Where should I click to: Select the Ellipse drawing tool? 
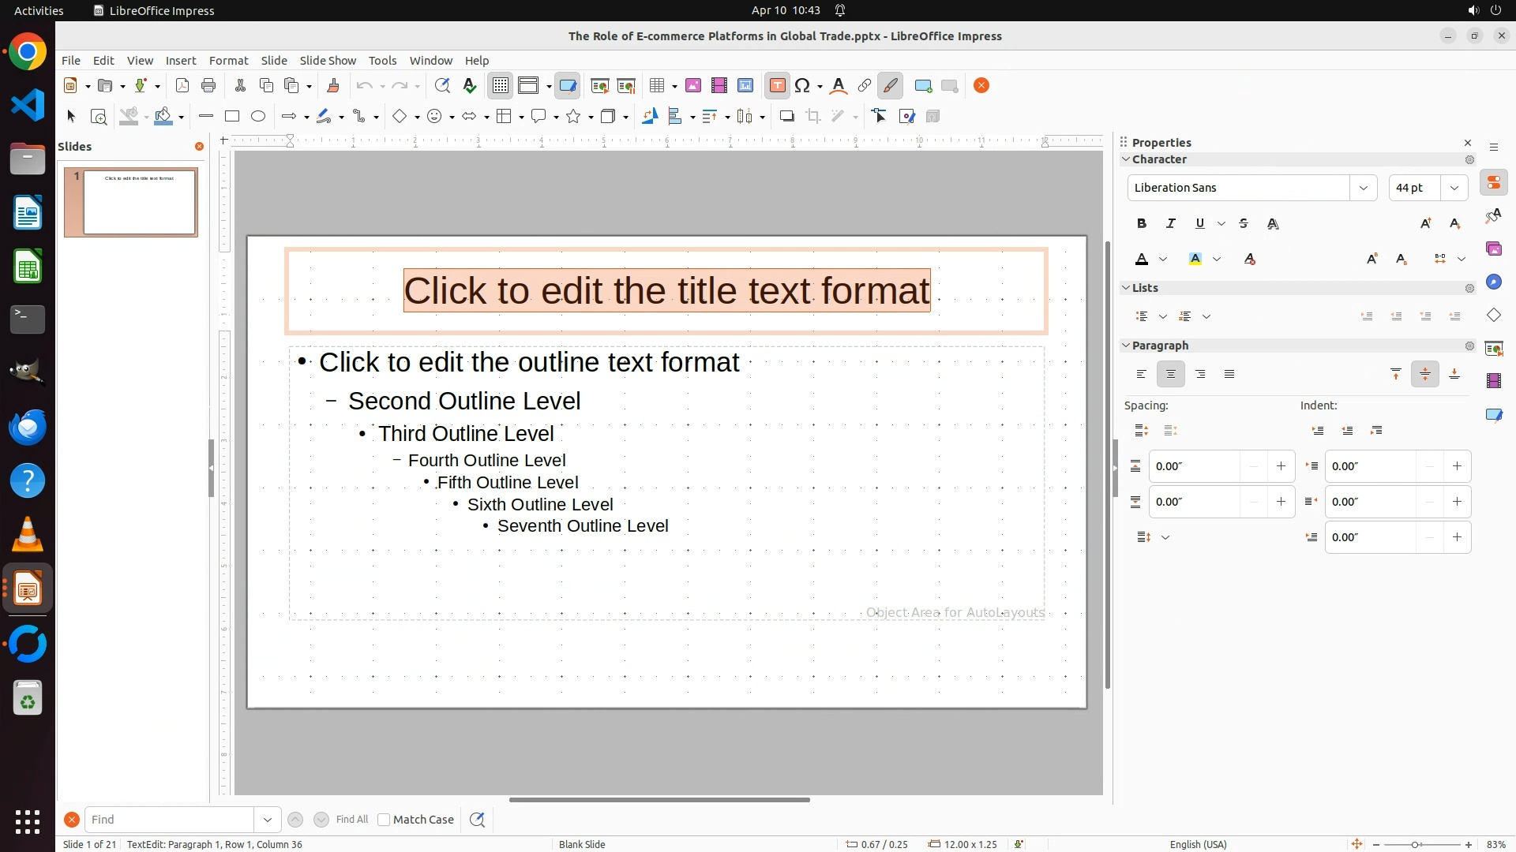tap(258, 117)
